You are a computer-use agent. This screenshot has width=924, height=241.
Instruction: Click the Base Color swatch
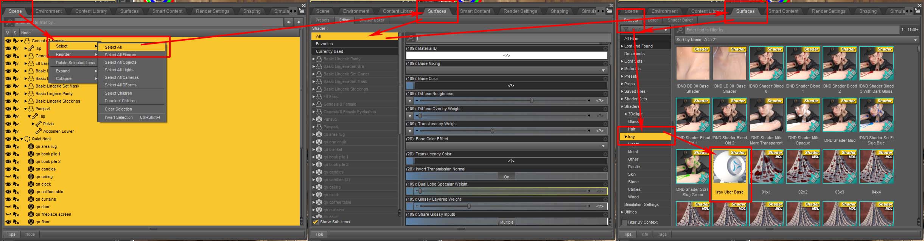pyautogui.click(x=409, y=86)
